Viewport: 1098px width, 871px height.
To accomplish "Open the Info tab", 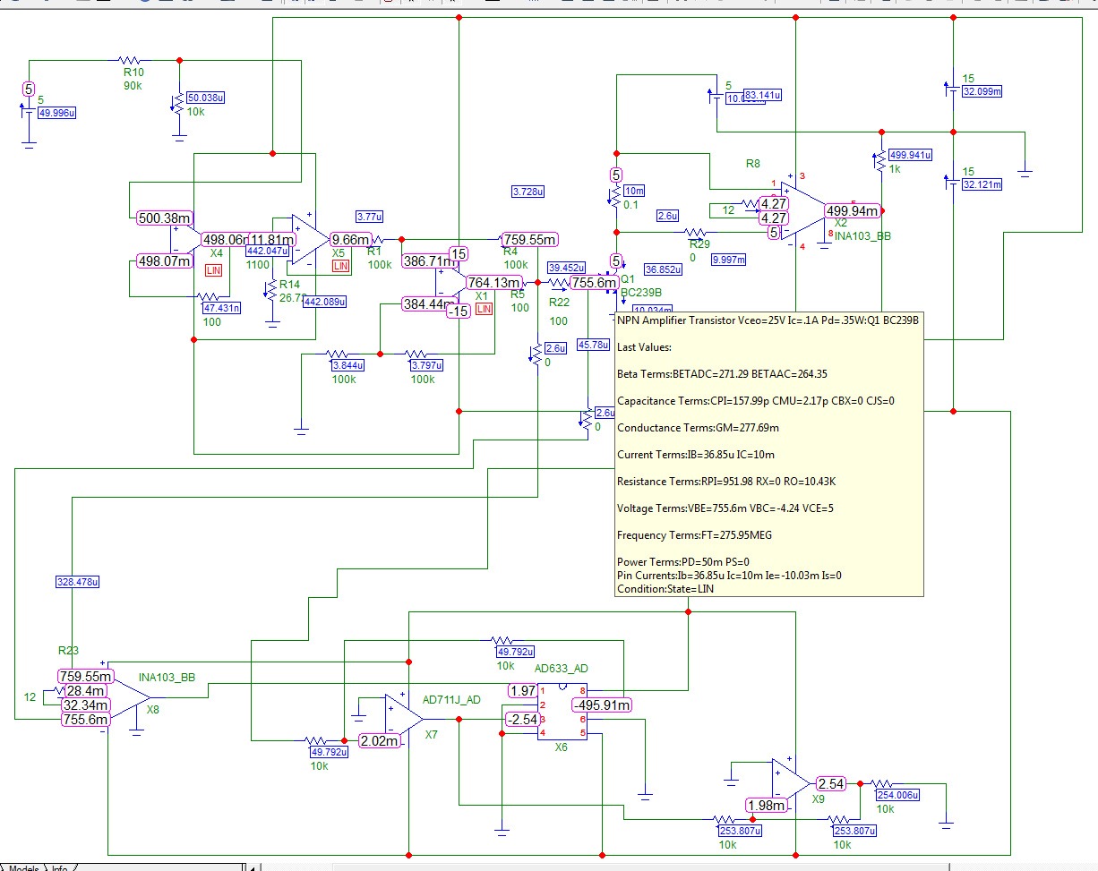I will [59, 867].
